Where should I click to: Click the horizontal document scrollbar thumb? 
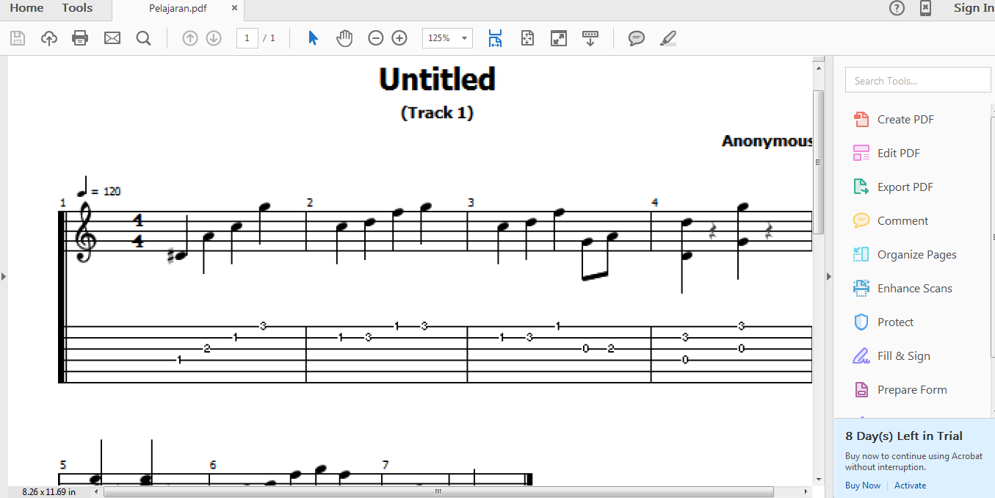[438, 492]
